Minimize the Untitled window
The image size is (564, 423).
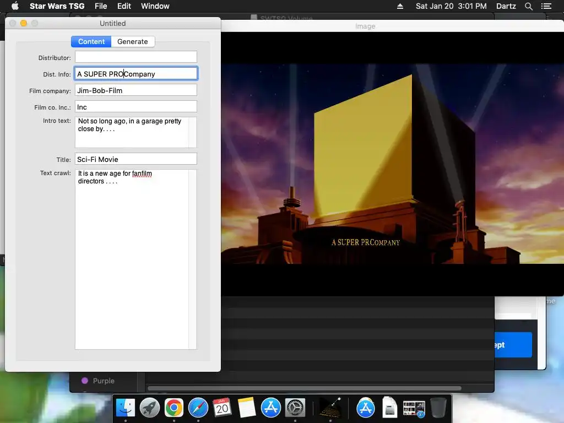click(x=24, y=23)
